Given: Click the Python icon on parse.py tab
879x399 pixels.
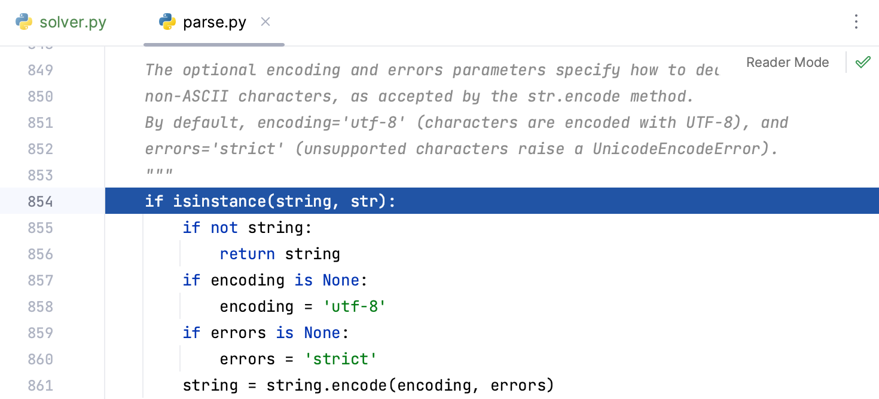Looking at the screenshot, I should 167,23.
